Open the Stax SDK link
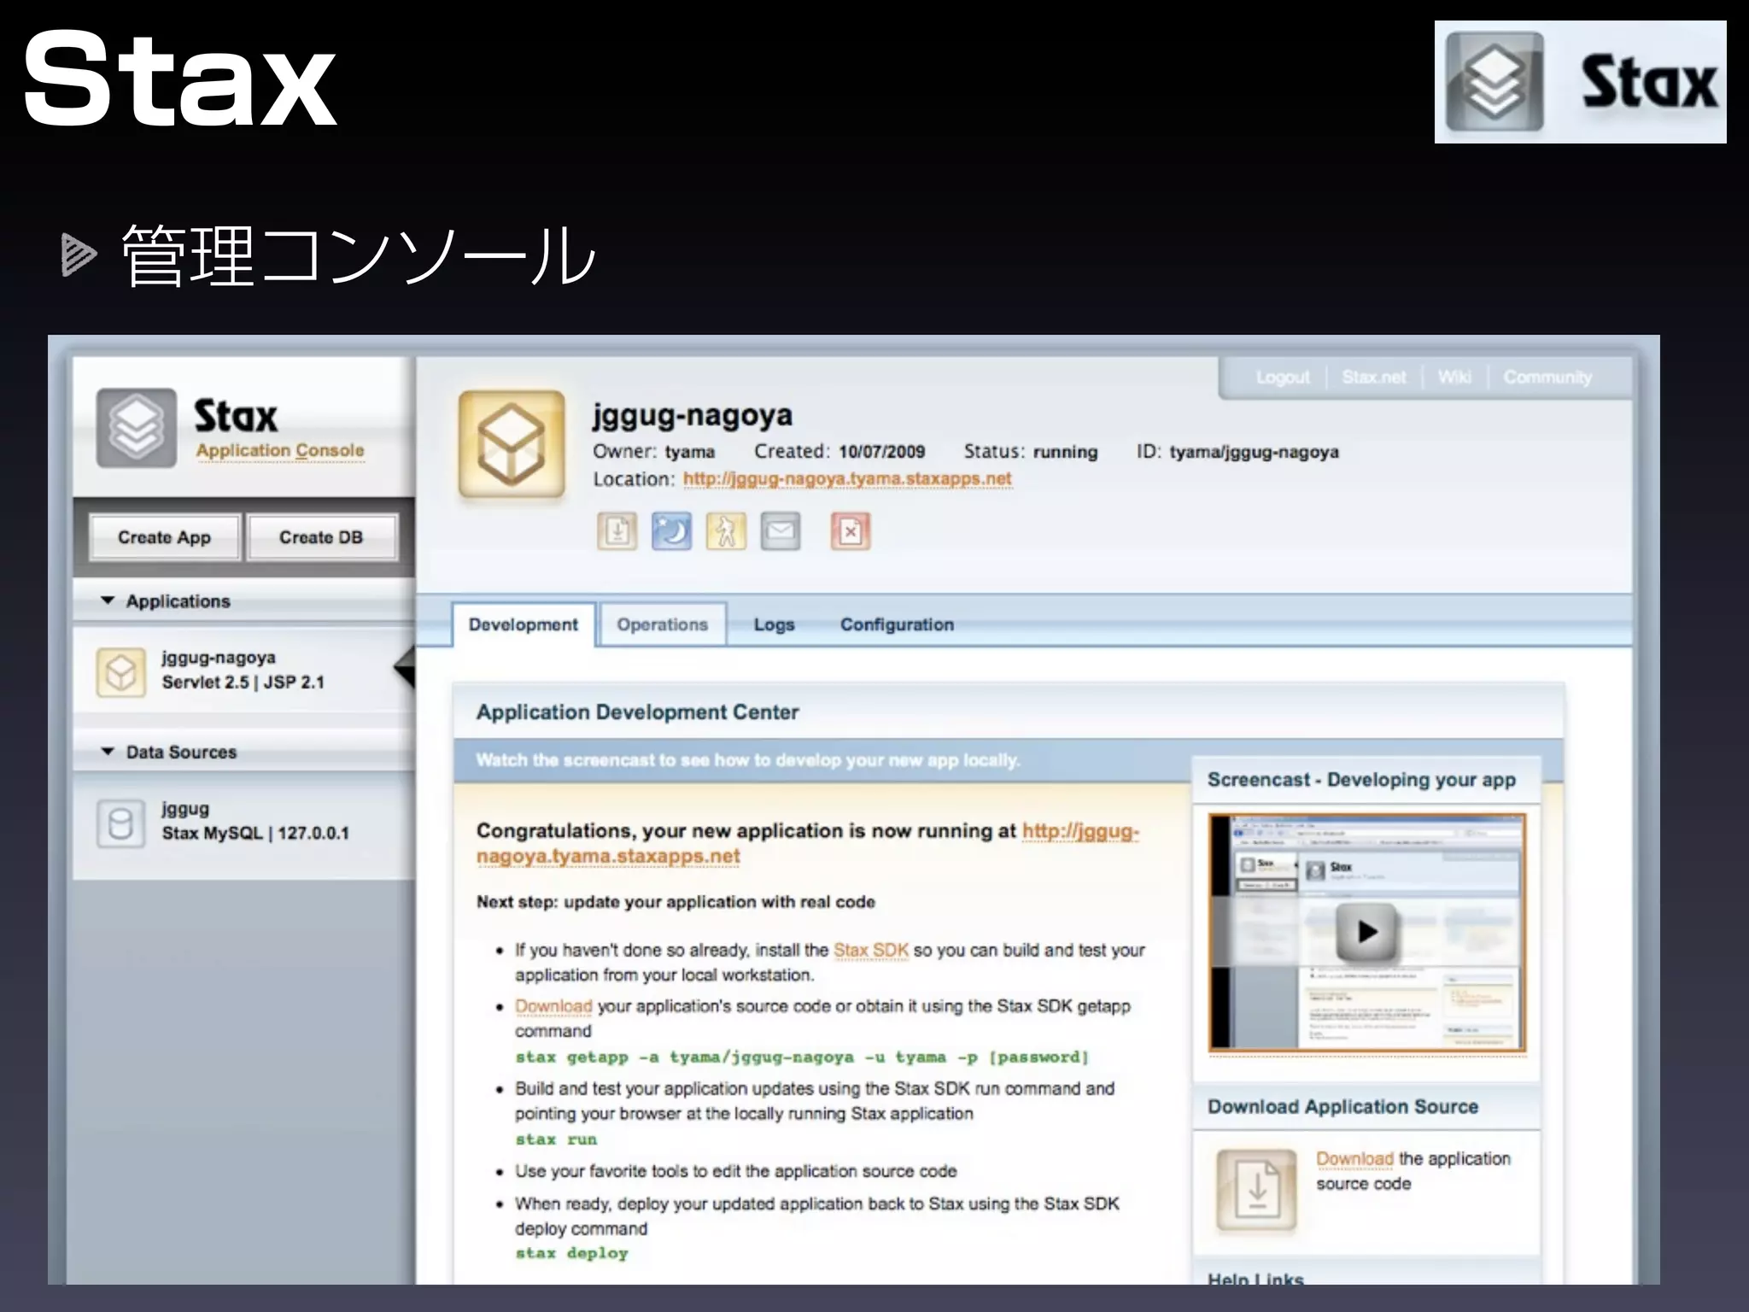Screen dimensions: 1749x1312 870,950
